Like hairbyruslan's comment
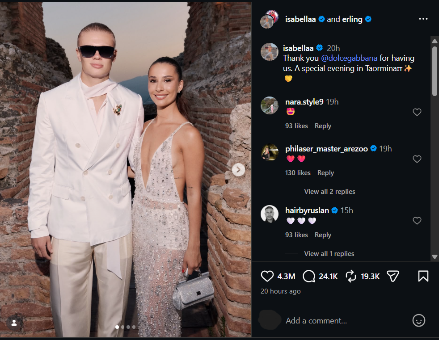The image size is (439, 340). tap(417, 221)
